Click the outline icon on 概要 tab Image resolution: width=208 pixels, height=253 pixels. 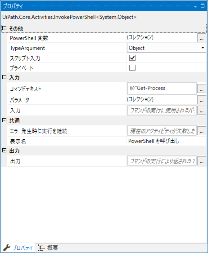41,248
